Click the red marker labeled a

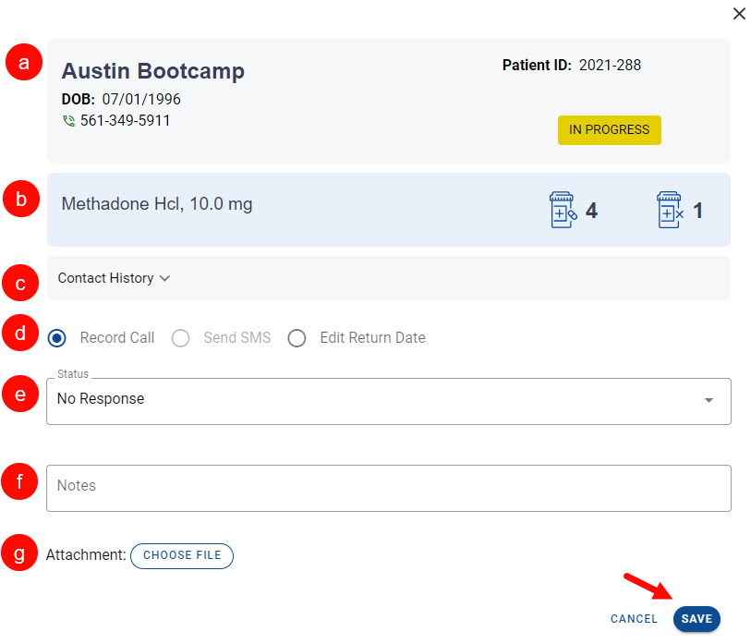pos(24,62)
